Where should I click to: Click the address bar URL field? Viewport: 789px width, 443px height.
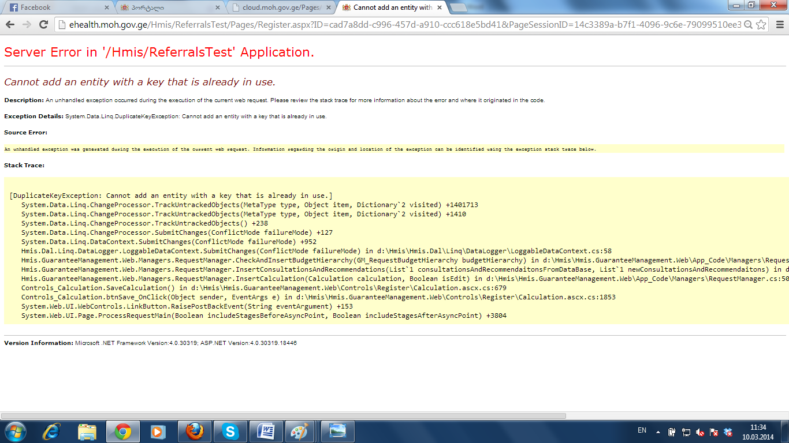pyautogui.click(x=399, y=25)
